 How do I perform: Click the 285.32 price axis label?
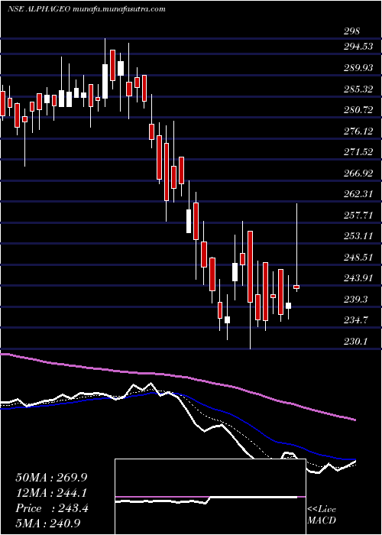(358, 89)
